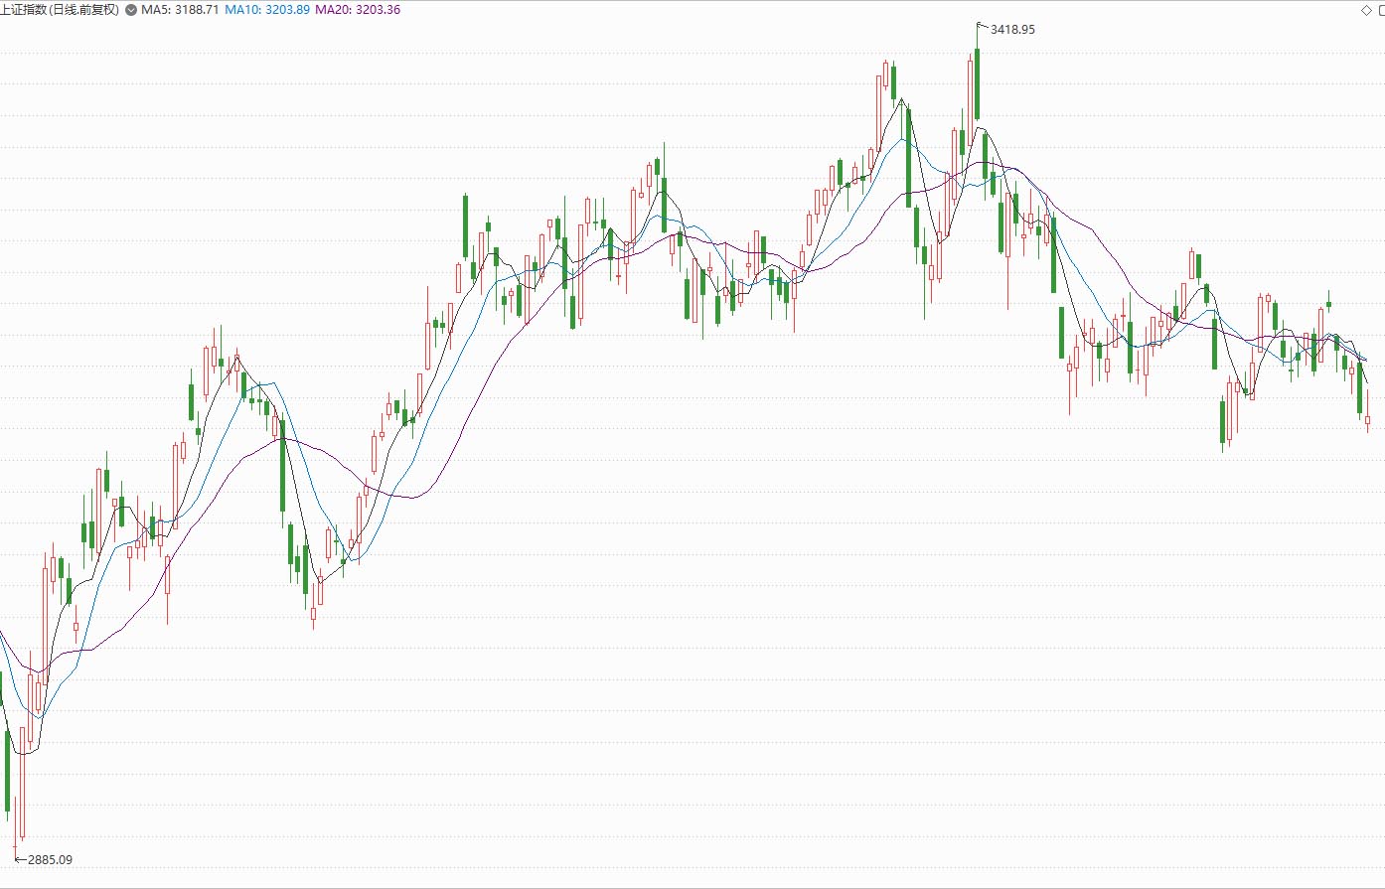Viewport: 1385px width, 889px height.
Task: Click the round dropdown arrow beside 上证指数 title
Action: (131, 10)
